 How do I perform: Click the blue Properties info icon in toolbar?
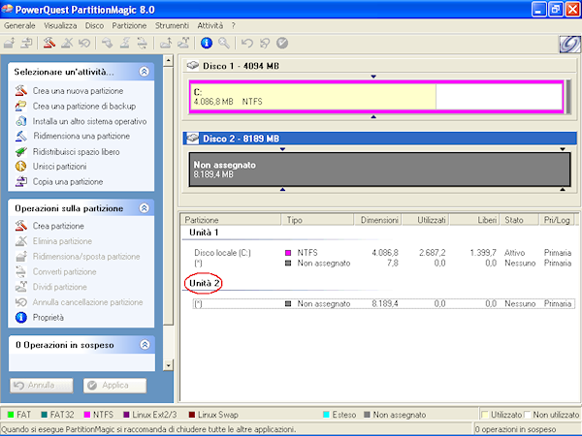pyautogui.click(x=206, y=44)
